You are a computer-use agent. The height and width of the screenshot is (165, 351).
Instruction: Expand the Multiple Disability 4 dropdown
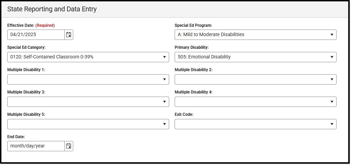(x=255, y=102)
